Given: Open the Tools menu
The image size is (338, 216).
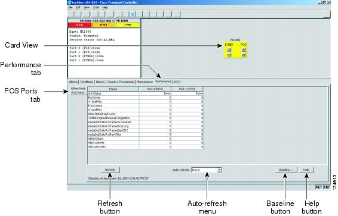Looking at the screenshot, I should 96,8.
